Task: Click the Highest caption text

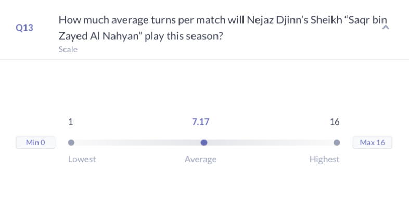Action: pyautogui.click(x=325, y=159)
